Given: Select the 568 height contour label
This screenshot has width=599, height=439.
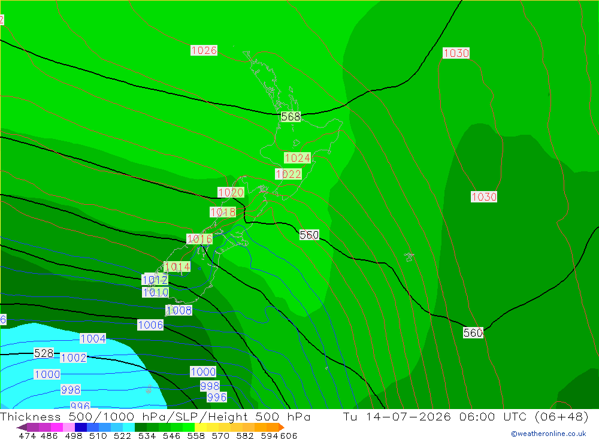Looking at the screenshot, I should coord(291,117).
